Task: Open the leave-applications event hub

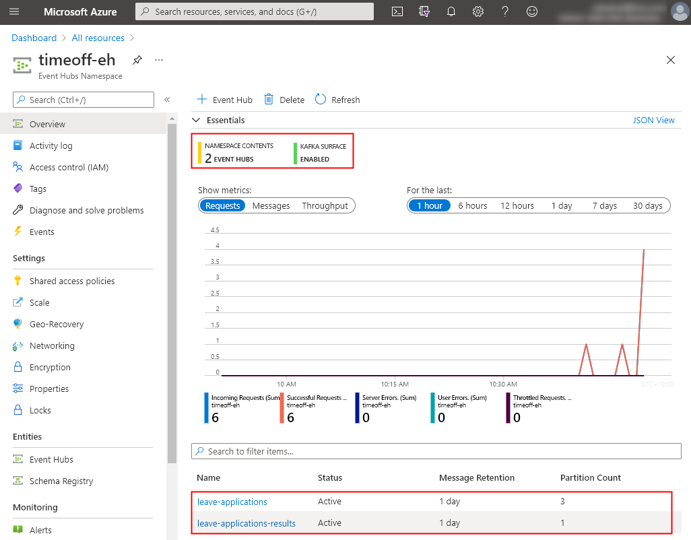Action: [232, 502]
